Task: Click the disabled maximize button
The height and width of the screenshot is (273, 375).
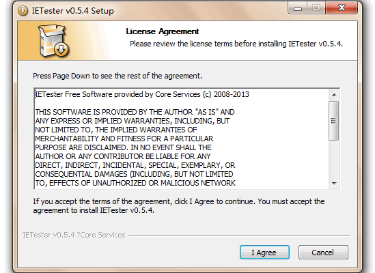Action: [316, 8]
